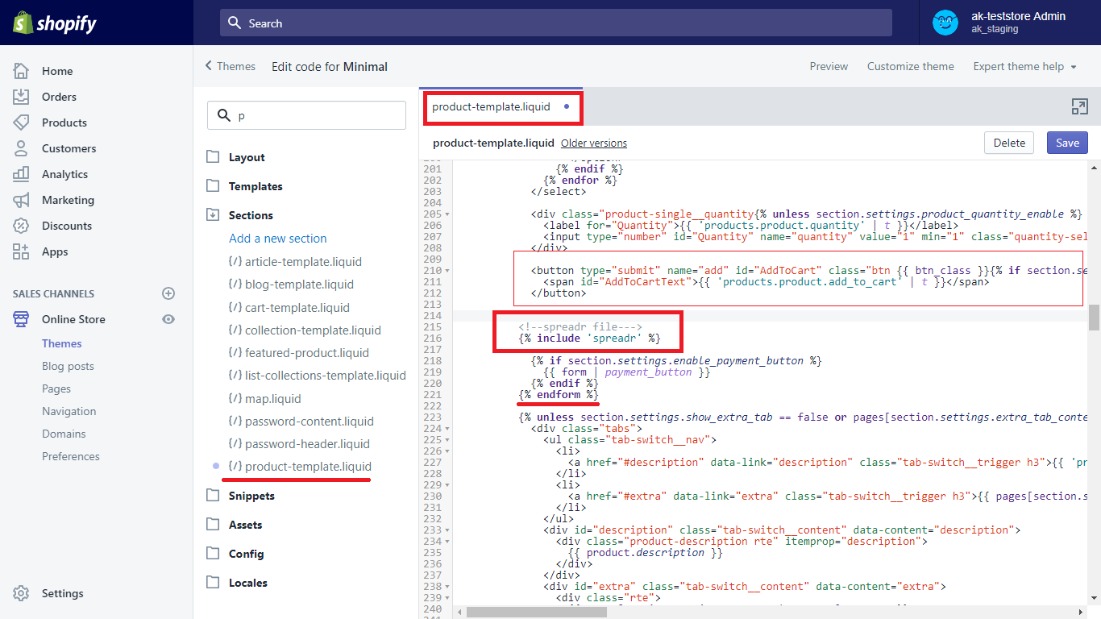The width and height of the screenshot is (1101, 619).
Task: Click the include 'spreadr' code line
Action: [589, 338]
